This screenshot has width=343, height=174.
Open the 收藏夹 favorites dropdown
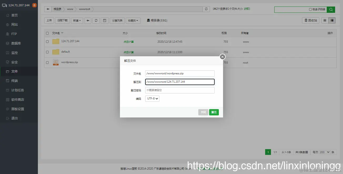pos(133,20)
